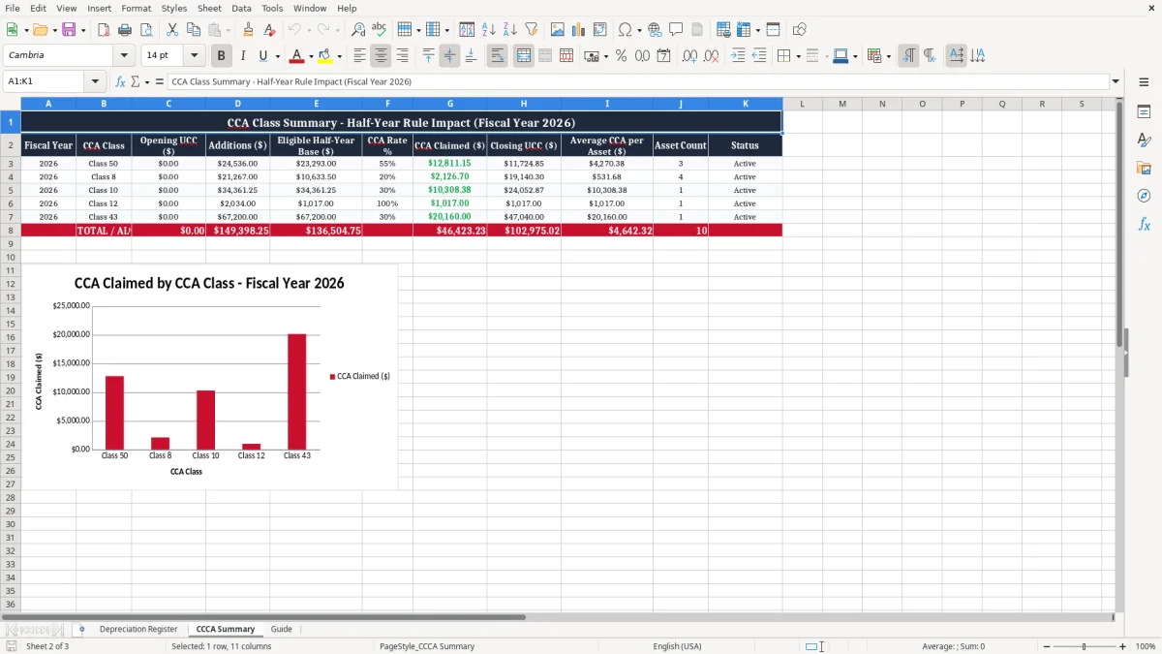Open the Cambria font name dropdown
Screen dimensions: 1162x654
tap(124, 55)
